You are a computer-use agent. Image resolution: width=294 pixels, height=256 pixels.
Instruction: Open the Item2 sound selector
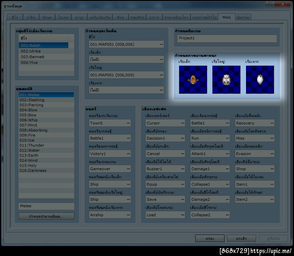255,199
